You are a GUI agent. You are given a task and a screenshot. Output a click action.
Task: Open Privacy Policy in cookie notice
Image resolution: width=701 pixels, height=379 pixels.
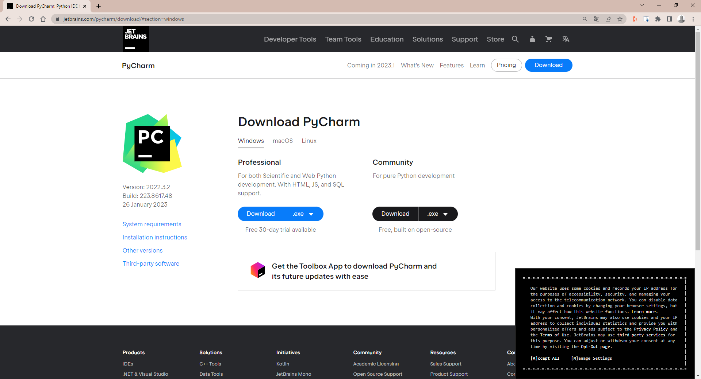point(651,329)
